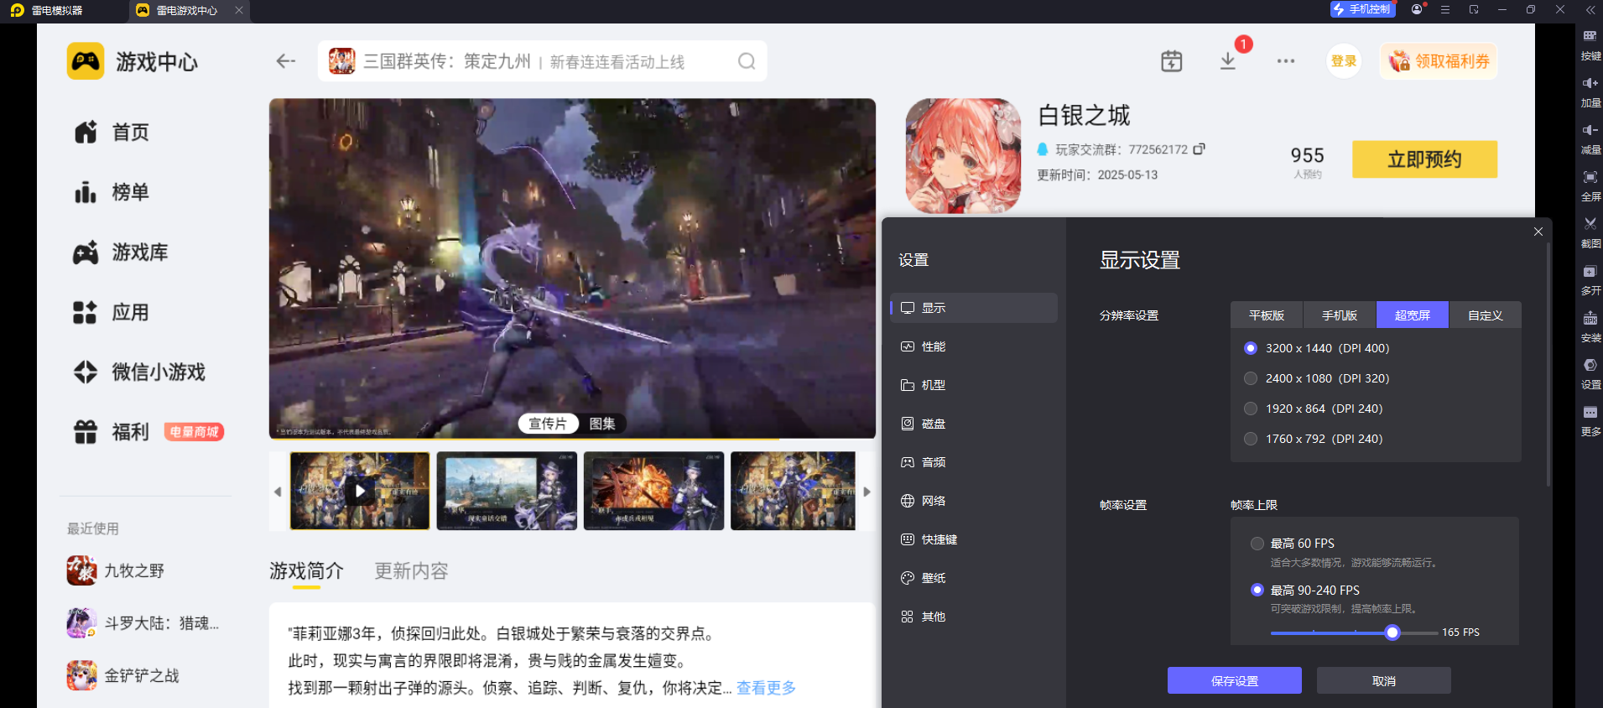Save changes with 保存设置
Image resolution: width=1603 pixels, height=708 pixels.
click(x=1235, y=680)
